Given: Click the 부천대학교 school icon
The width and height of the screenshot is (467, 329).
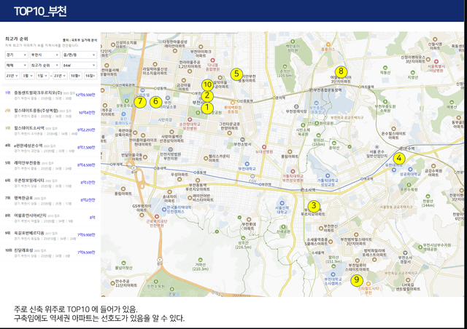Looking at the screenshot, I should coord(247,164).
